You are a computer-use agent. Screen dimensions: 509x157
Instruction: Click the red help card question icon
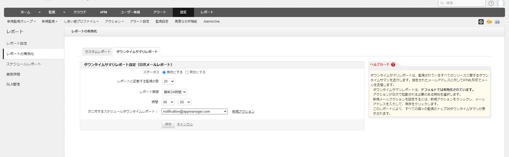point(393,65)
